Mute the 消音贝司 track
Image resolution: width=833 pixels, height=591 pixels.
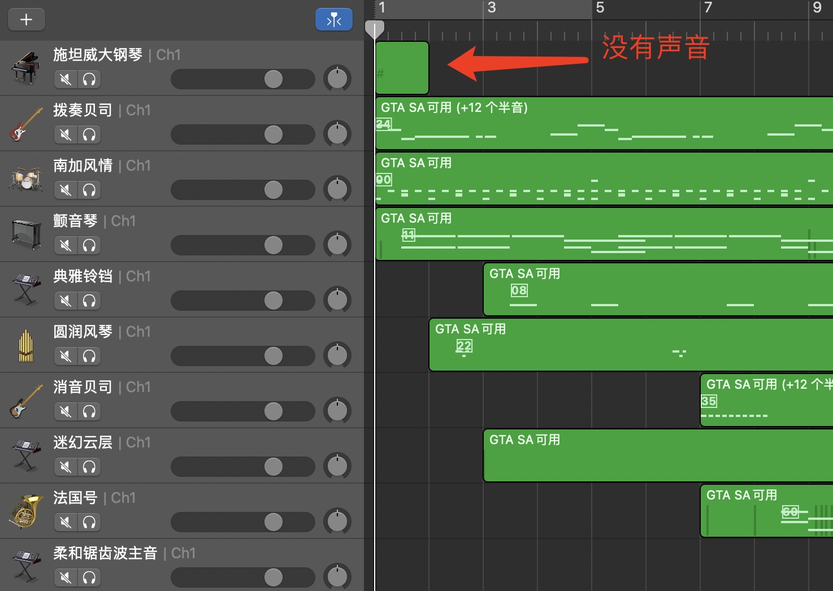[x=66, y=411]
